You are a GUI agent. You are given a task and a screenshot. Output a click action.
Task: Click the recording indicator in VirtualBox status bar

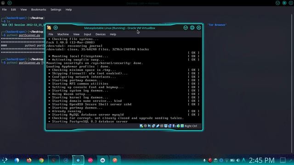[170, 126]
